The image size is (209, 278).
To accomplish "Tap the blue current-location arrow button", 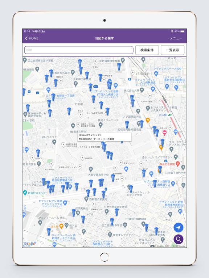I will click(179, 227).
